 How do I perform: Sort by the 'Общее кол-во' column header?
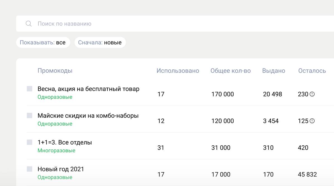click(230, 71)
